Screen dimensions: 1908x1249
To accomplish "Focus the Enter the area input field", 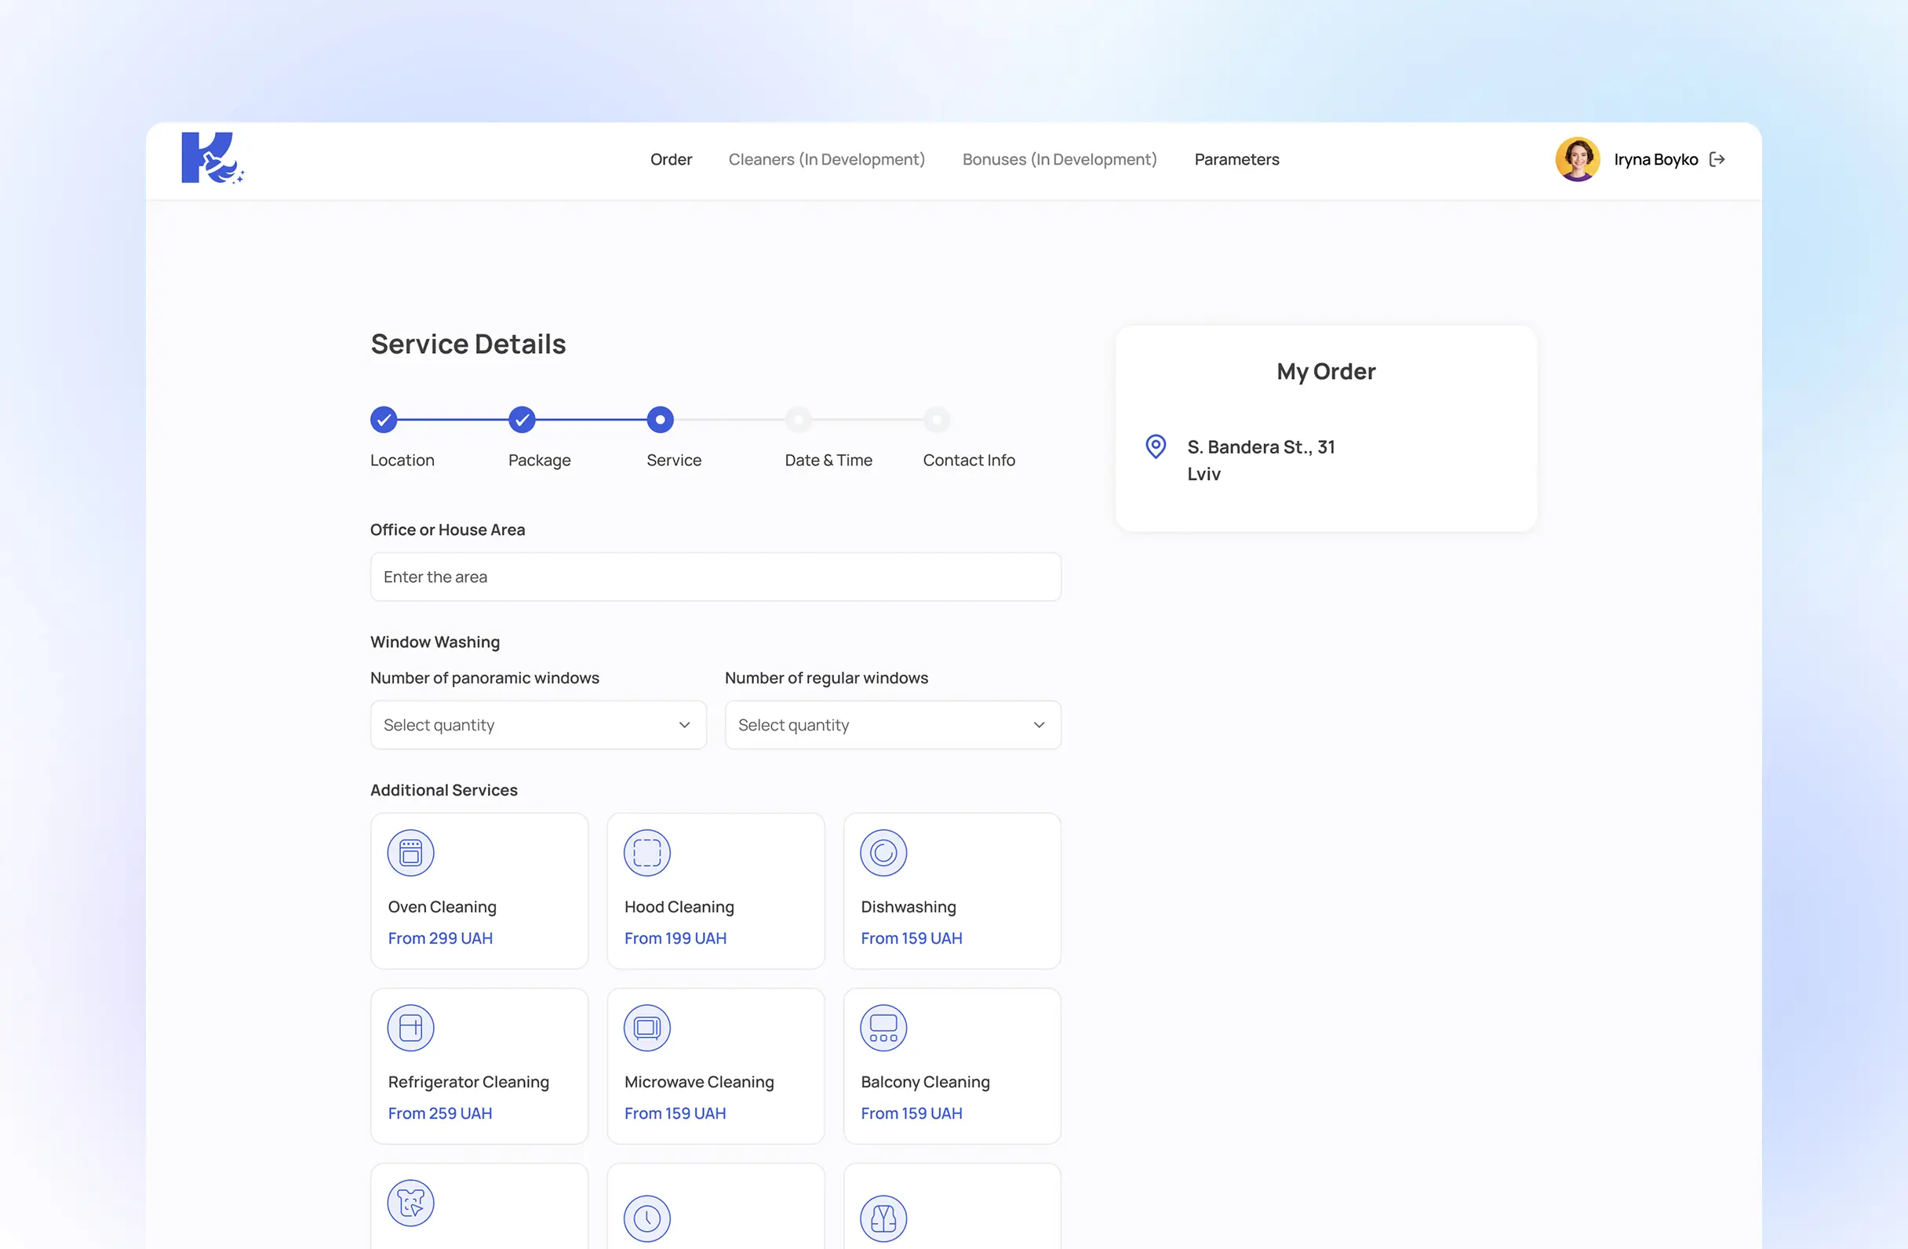I will (715, 577).
